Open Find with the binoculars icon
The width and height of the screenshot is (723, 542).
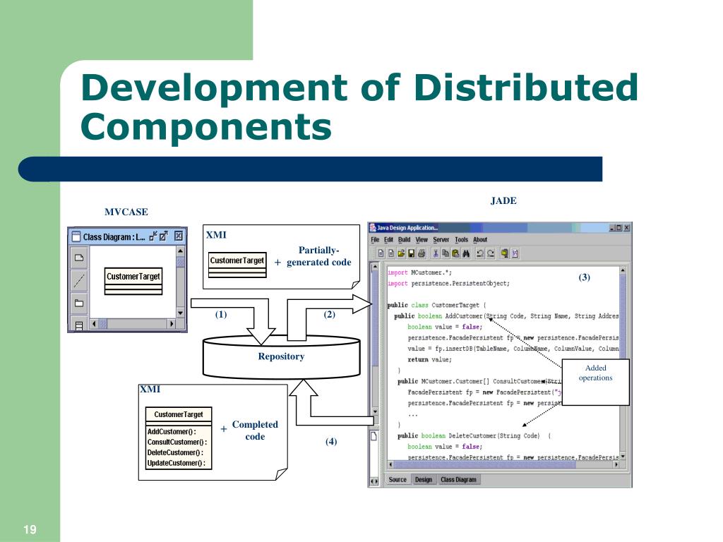point(466,253)
